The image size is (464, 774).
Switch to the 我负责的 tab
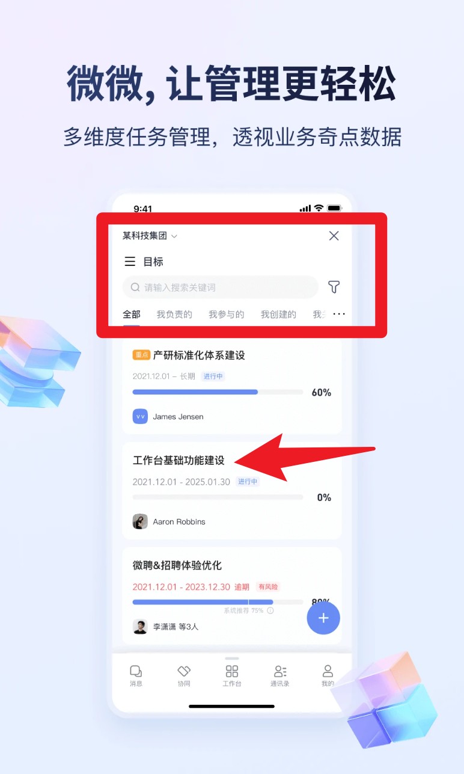(x=174, y=315)
